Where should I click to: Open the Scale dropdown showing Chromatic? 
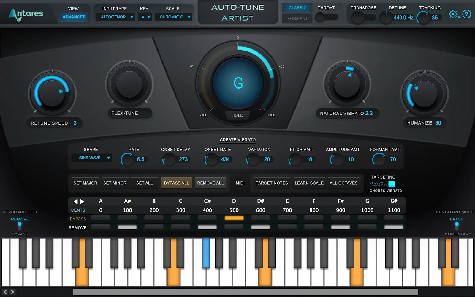tap(173, 17)
